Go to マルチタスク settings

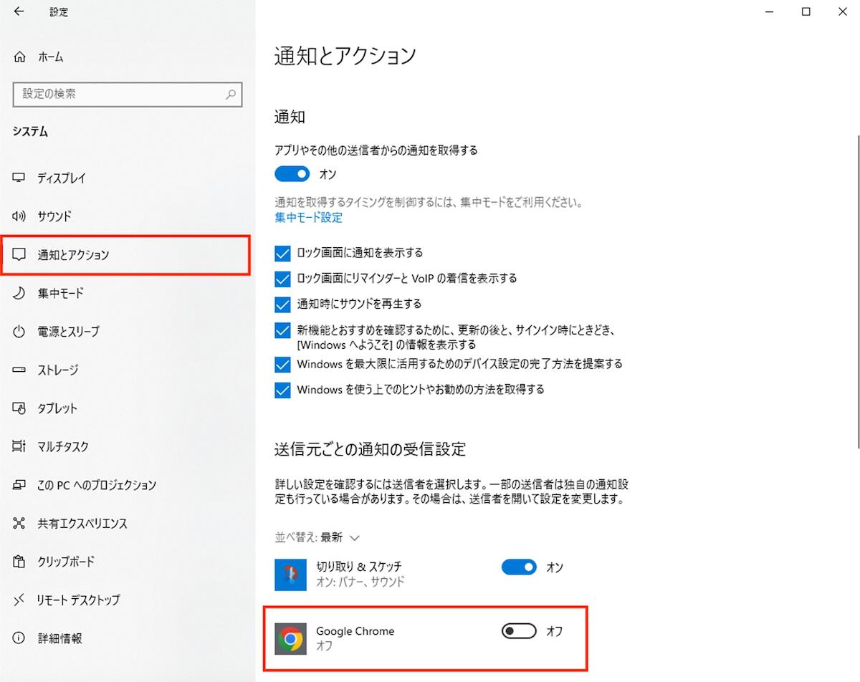click(x=63, y=447)
